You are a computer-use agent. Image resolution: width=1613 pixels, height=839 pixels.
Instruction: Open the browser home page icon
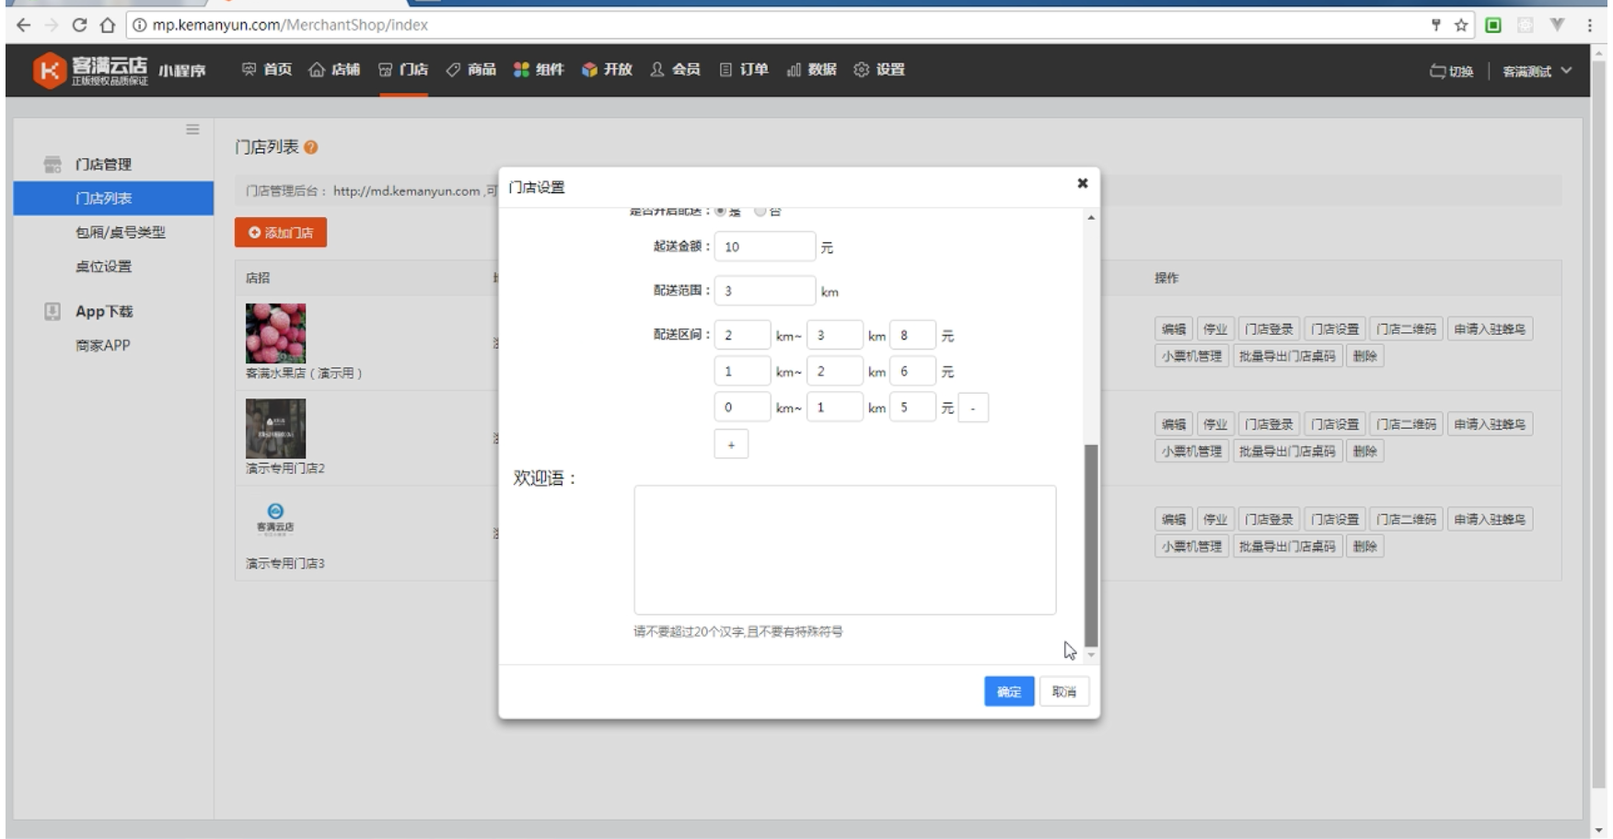[107, 25]
